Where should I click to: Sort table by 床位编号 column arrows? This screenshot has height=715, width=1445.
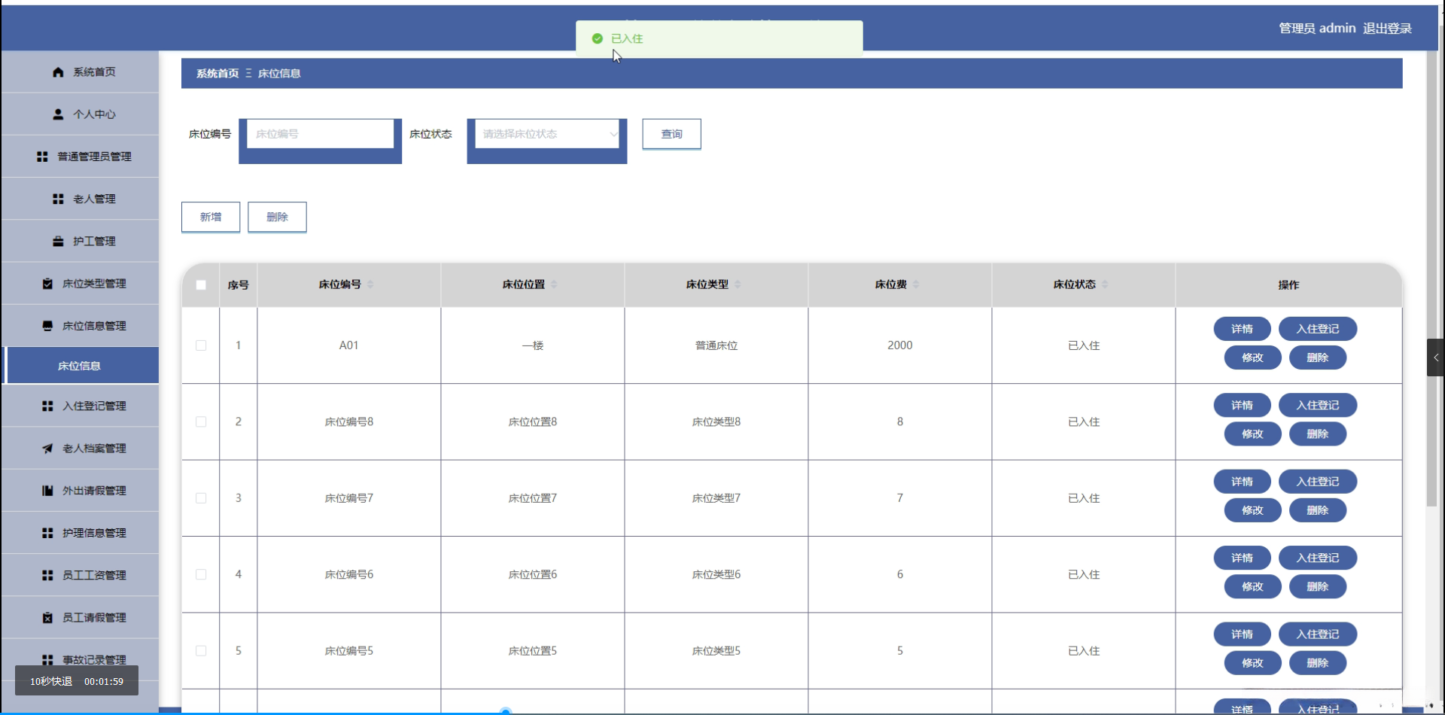(370, 284)
